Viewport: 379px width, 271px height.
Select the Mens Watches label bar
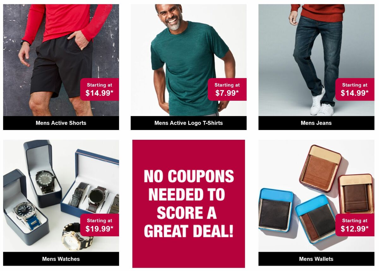tap(61, 259)
